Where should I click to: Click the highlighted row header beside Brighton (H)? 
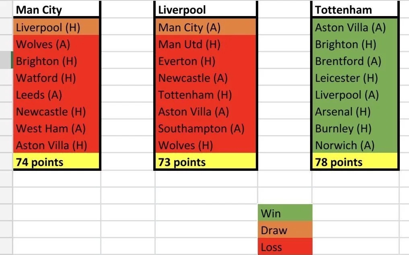6,60
